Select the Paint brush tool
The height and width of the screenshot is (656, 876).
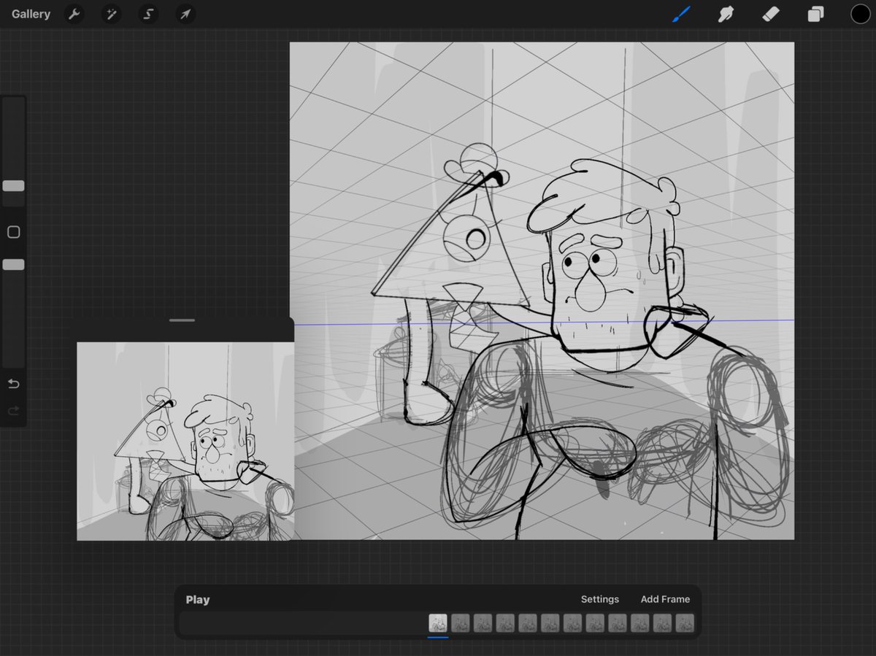(x=681, y=14)
